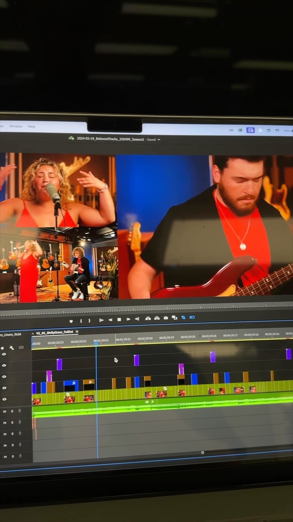Click timeline ruler at 00:02:29:20
The height and width of the screenshot is (522, 293).
tap(145, 338)
